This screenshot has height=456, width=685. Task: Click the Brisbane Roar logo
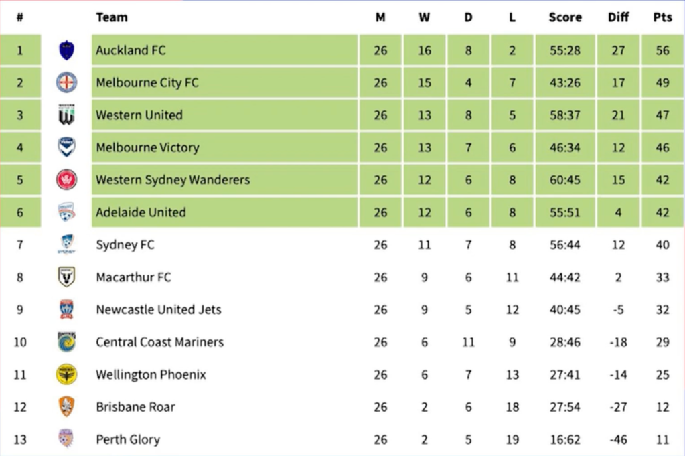point(66,406)
